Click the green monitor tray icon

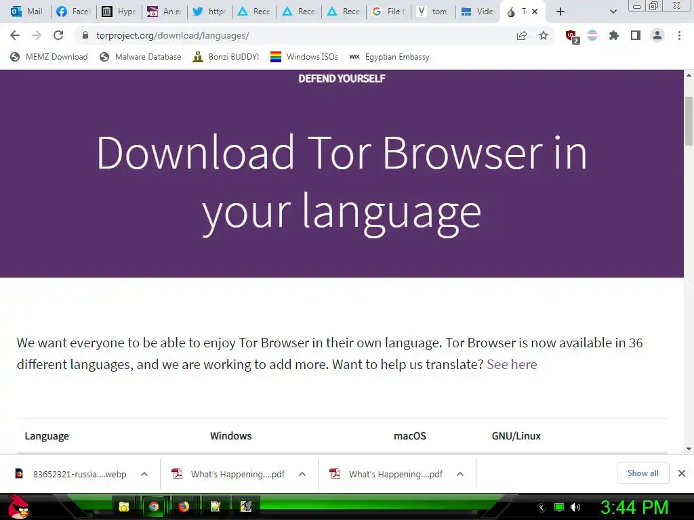pyautogui.click(x=559, y=507)
